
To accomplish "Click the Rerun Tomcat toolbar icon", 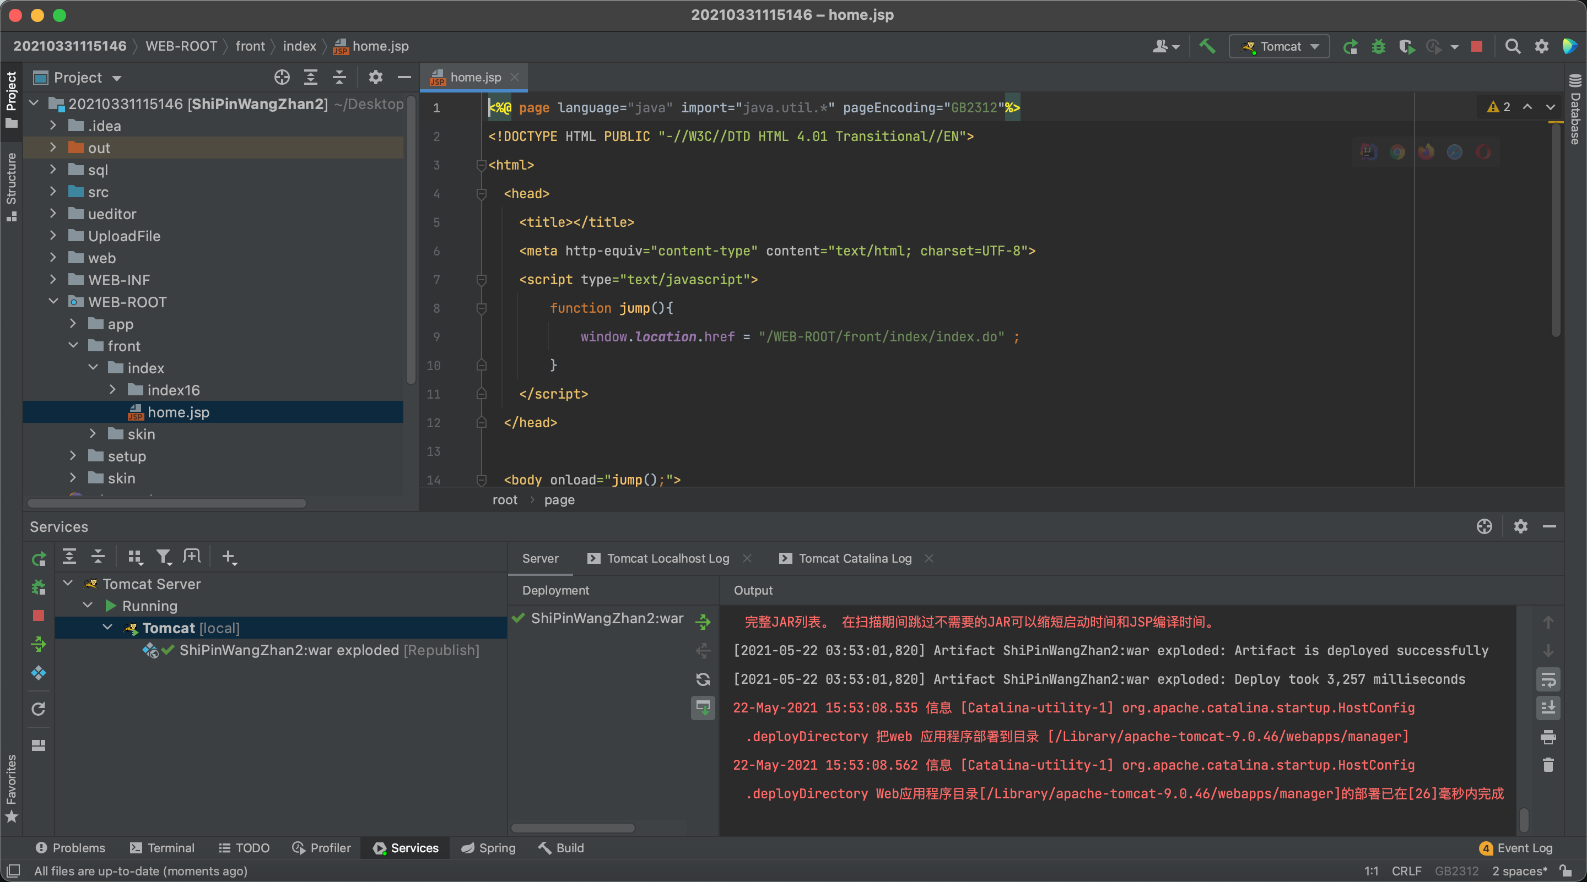I will click(1351, 46).
